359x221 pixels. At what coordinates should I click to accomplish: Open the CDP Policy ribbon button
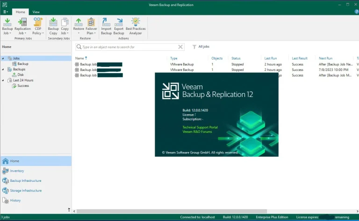point(38,26)
